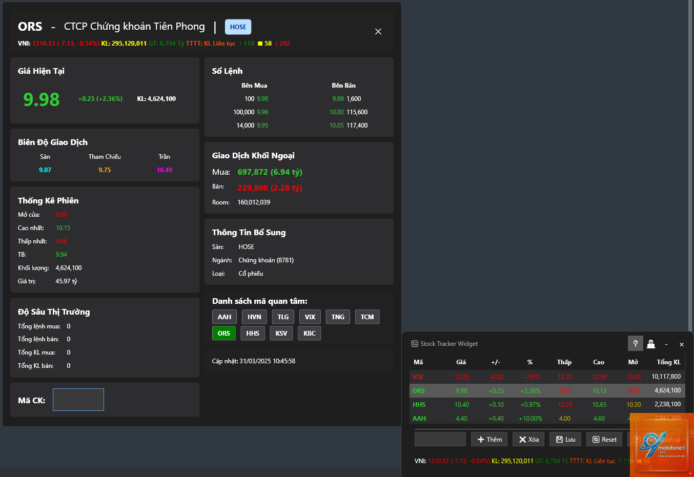Viewport: 694px width, 477px height.
Task: Click the current price 9.98
Action: 42,99
